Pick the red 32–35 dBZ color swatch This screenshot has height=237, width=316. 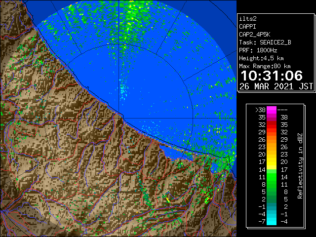[272, 125]
